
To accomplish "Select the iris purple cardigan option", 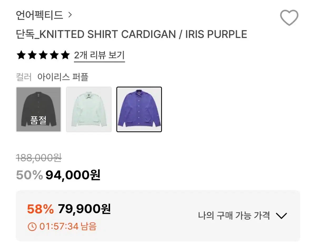I will [139, 109].
